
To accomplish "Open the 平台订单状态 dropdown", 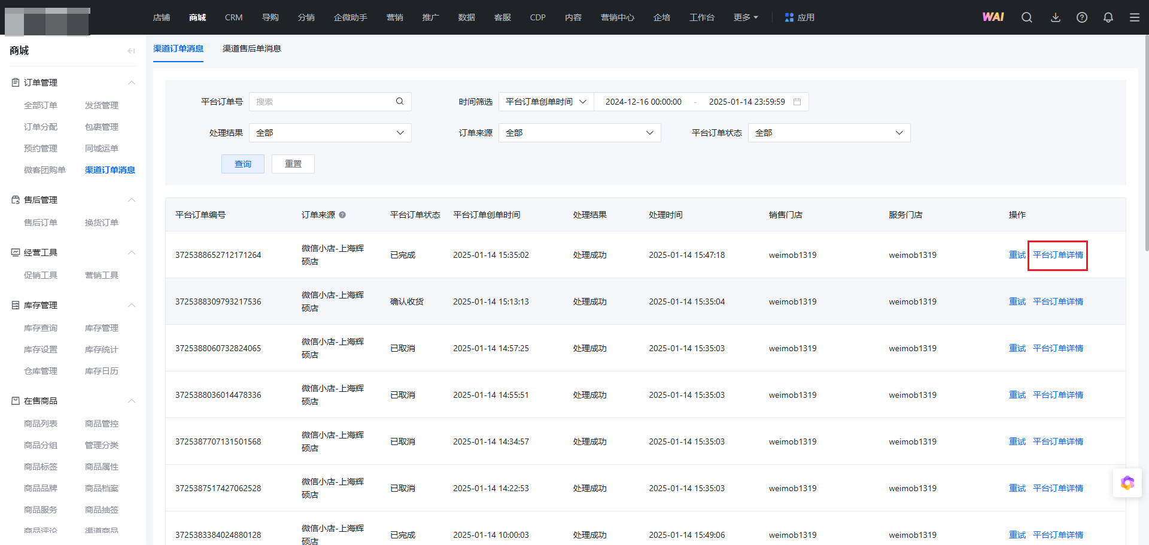I will 829,133.
